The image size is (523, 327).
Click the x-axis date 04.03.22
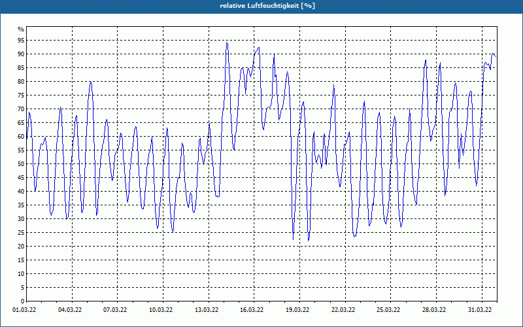70,310
